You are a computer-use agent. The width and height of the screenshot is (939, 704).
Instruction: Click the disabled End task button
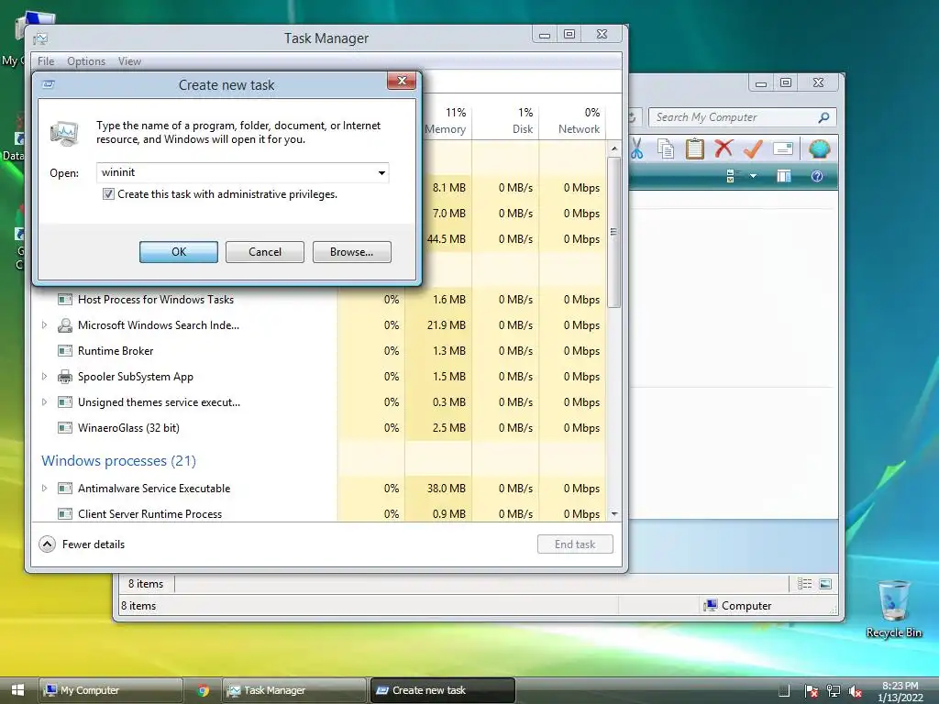(x=575, y=544)
